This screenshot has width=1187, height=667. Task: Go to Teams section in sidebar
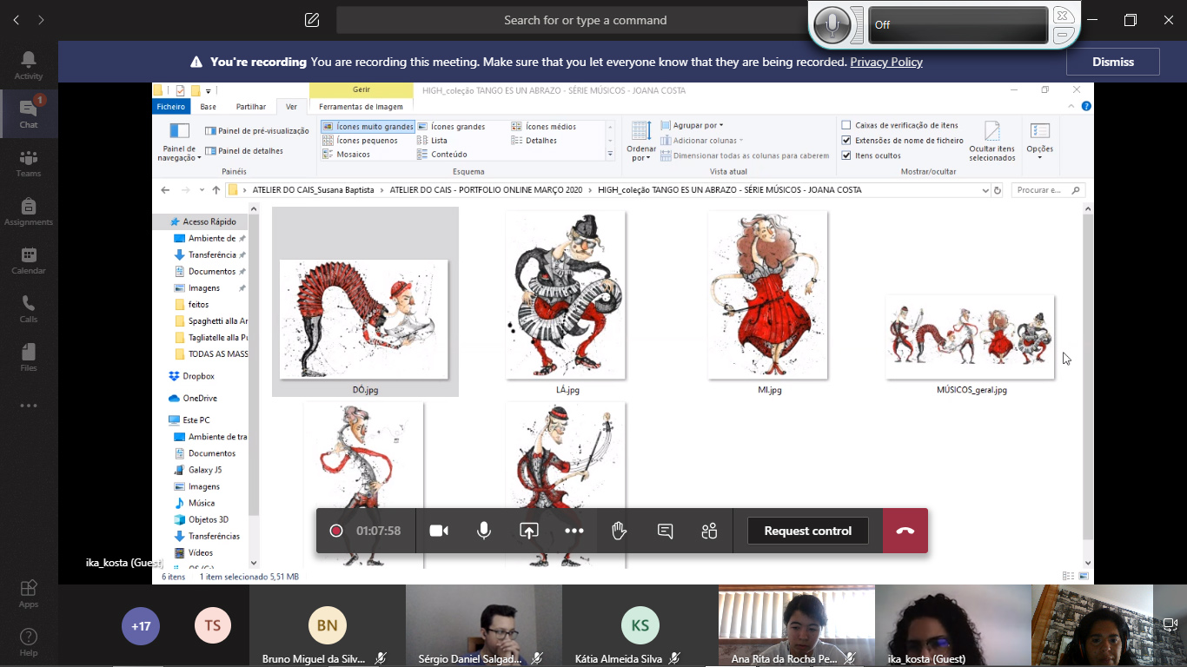29,162
